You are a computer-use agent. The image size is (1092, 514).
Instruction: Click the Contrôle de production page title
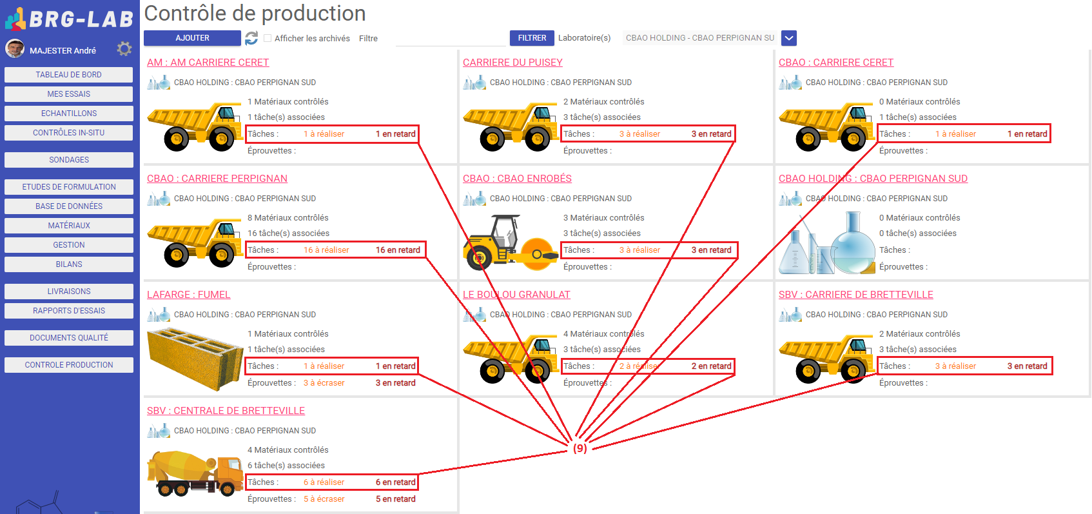click(x=255, y=13)
